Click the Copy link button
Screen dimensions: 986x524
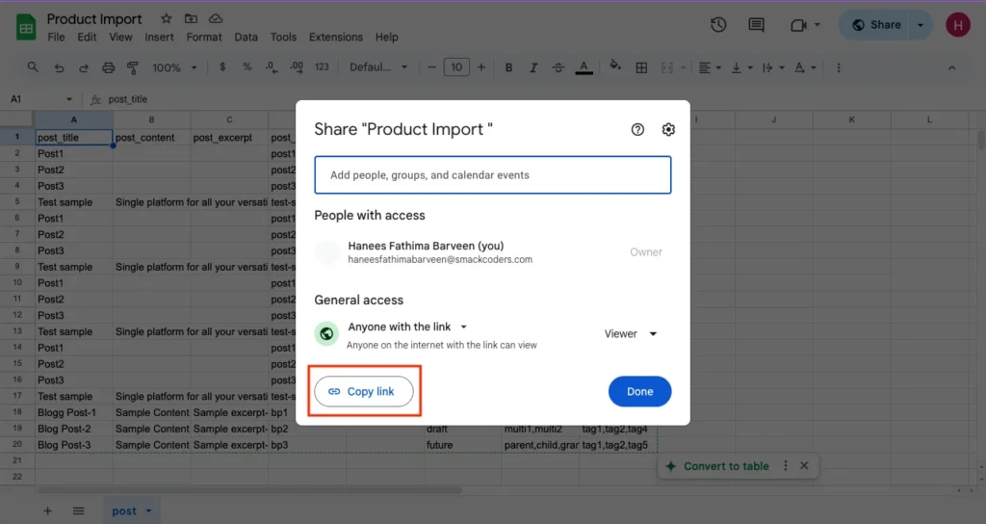coord(364,391)
